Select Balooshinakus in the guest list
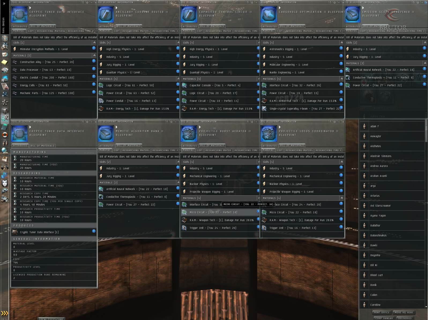Viewport: 428px width, 320px height. tap(392, 235)
